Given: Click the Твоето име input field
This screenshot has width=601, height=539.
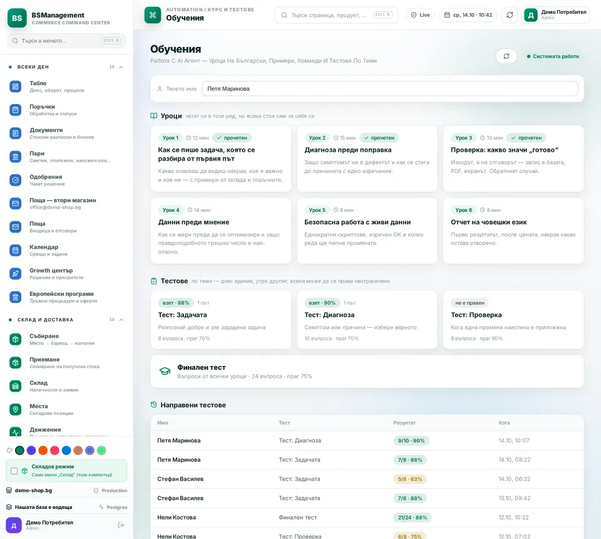Looking at the screenshot, I should [390, 88].
